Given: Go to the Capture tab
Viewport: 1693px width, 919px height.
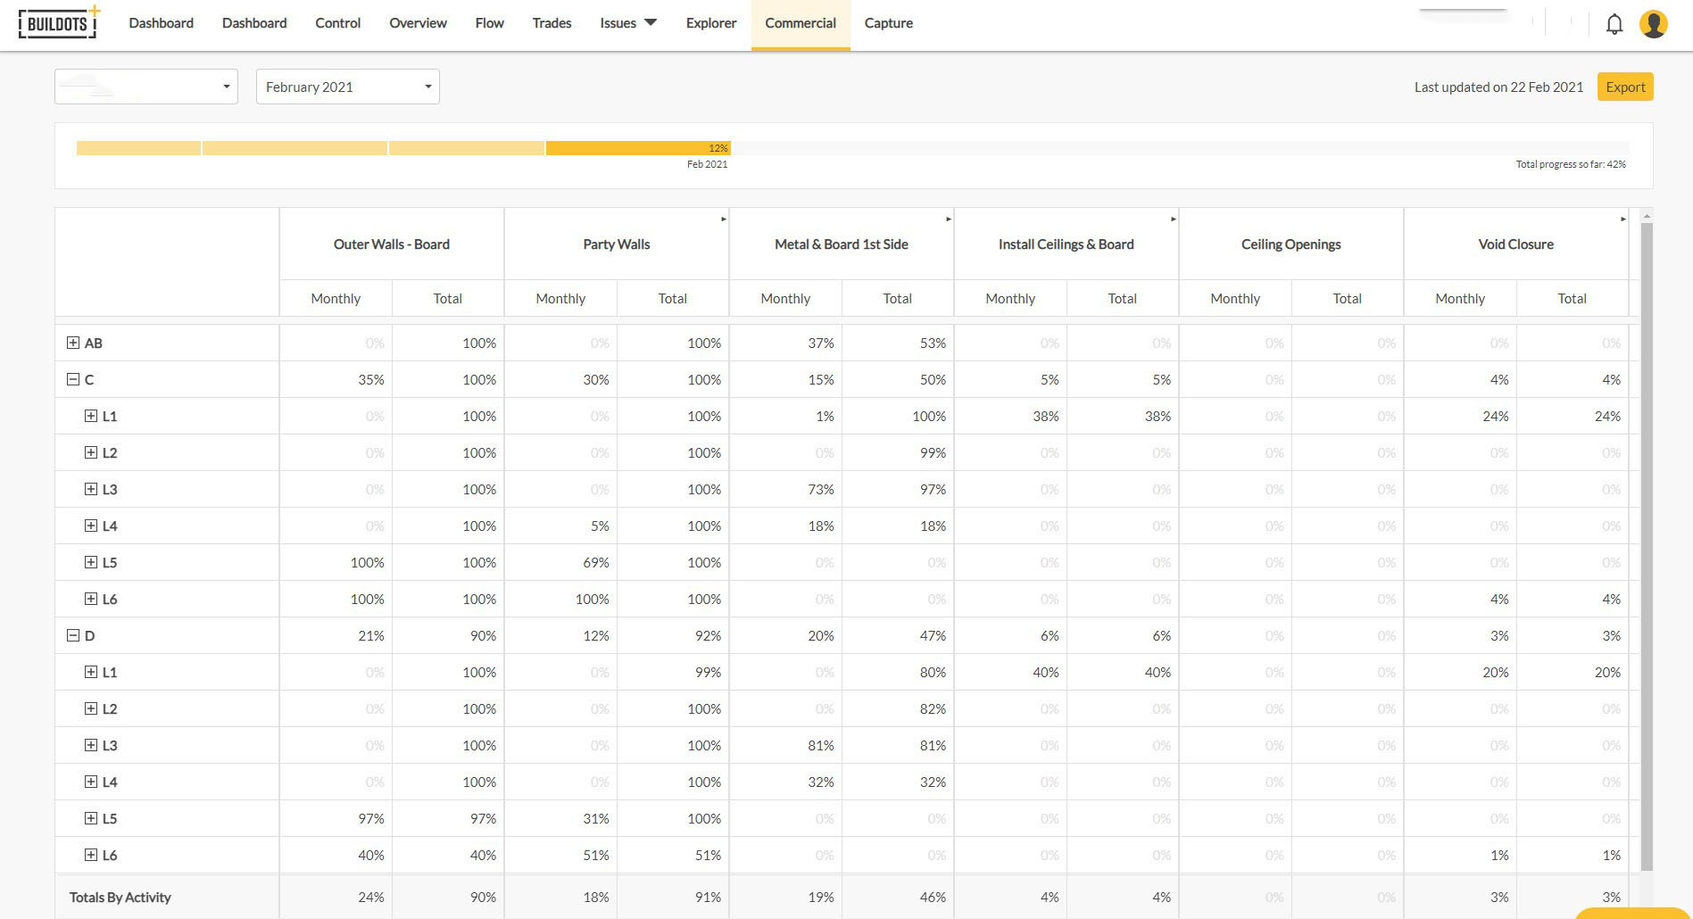Looking at the screenshot, I should pyautogui.click(x=888, y=23).
